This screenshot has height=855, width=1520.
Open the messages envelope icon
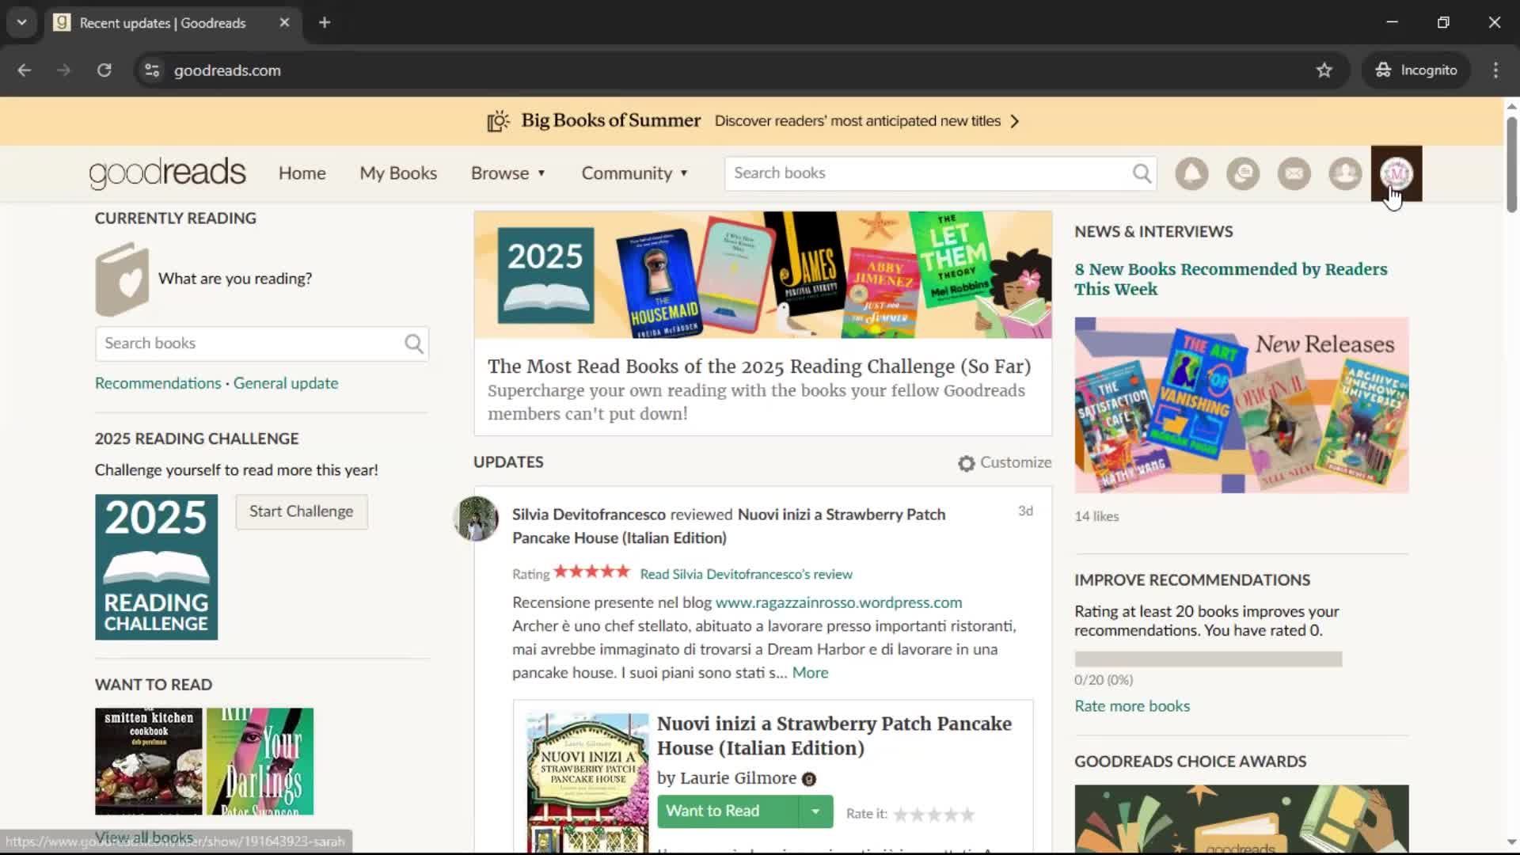1294,173
